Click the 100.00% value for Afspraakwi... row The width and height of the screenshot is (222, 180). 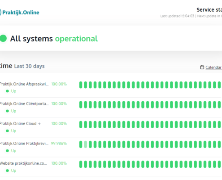tap(59, 84)
